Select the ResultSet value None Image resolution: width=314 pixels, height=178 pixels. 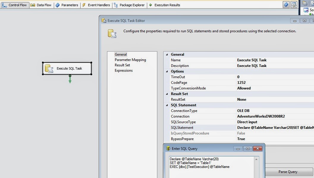click(x=275, y=100)
